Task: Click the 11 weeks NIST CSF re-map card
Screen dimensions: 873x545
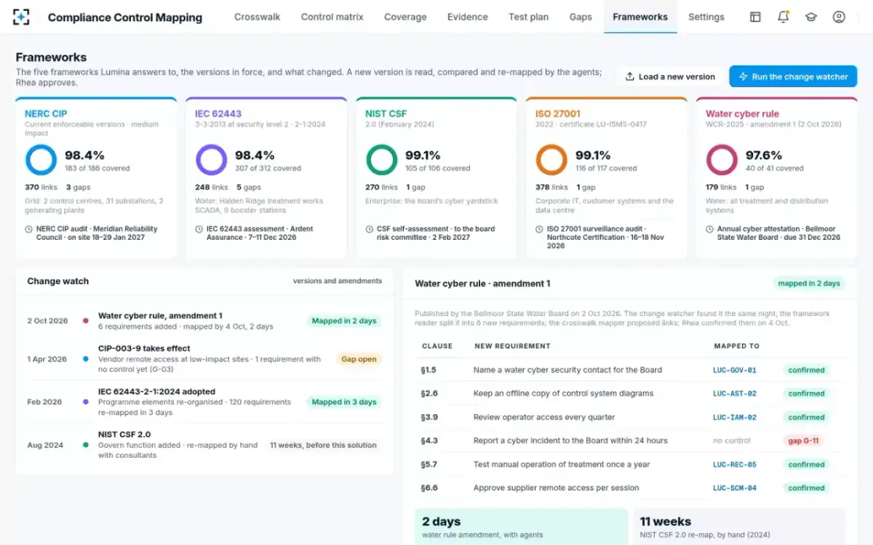Action: tap(739, 527)
